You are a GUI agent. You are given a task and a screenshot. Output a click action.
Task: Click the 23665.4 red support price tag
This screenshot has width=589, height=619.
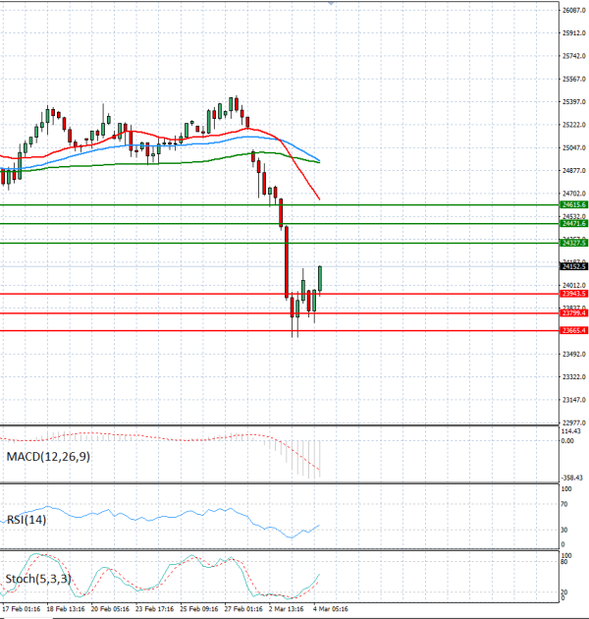coord(572,331)
